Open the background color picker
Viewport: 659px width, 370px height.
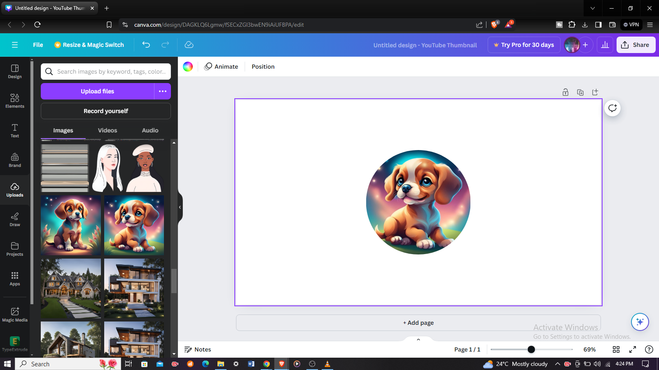188,67
